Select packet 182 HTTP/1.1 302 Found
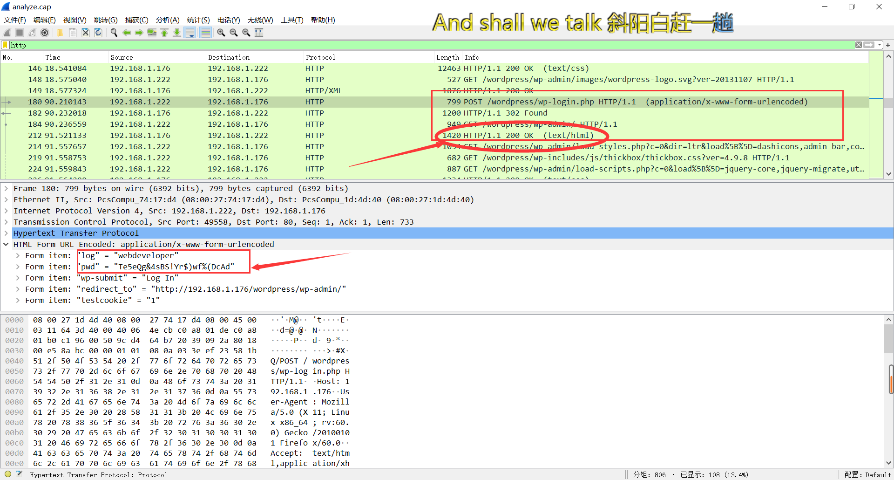The height and width of the screenshot is (480, 894). click(434, 113)
